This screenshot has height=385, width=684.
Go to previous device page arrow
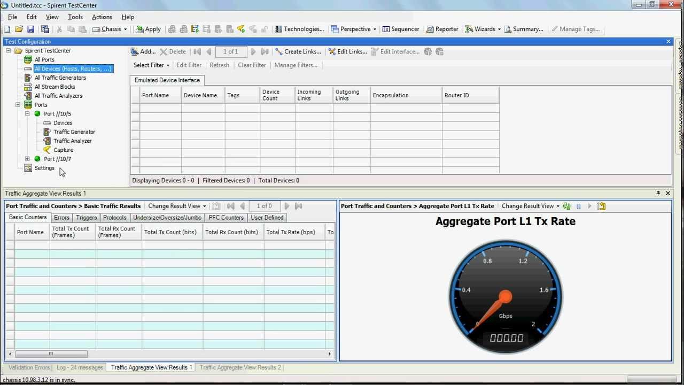(209, 51)
